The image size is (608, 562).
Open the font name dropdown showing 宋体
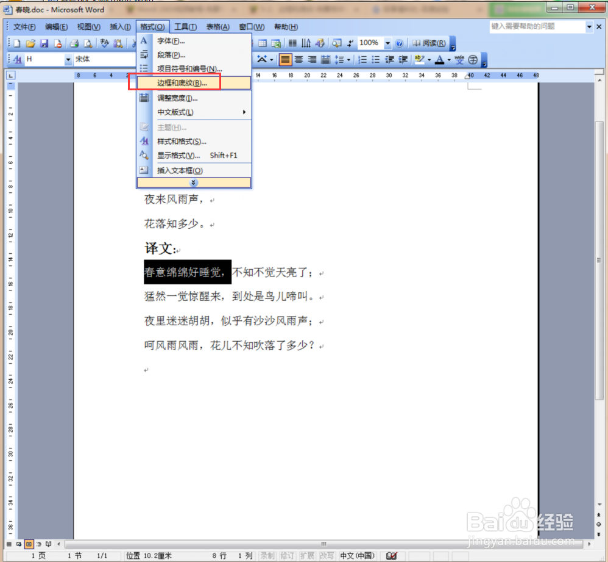coord(104,59)
